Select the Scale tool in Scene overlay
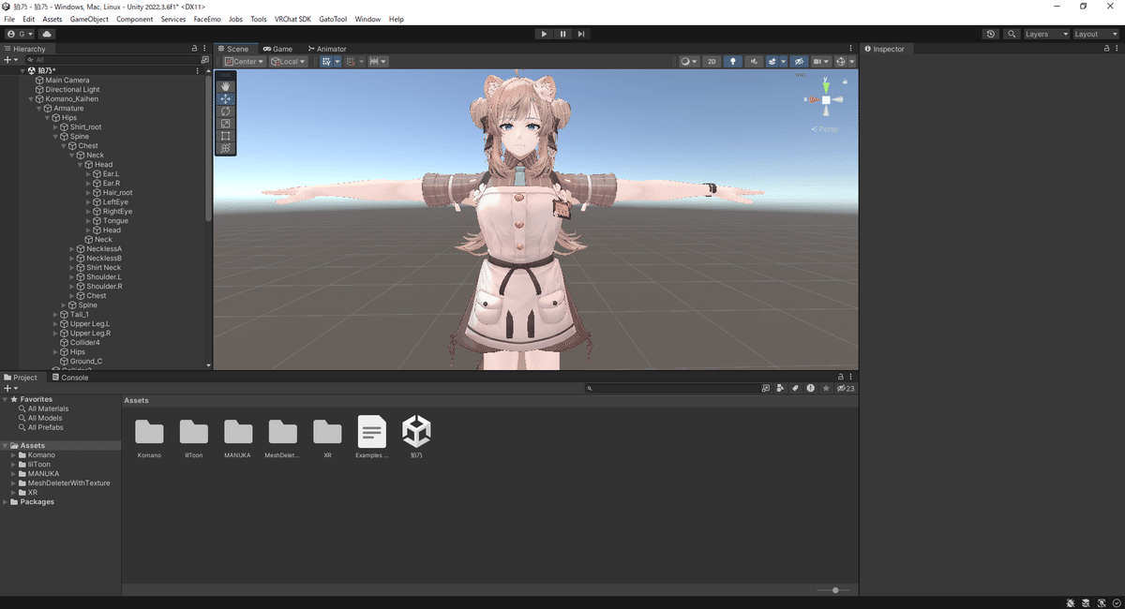The height and width of the screenshot is (609, 1125). point(225,123)
